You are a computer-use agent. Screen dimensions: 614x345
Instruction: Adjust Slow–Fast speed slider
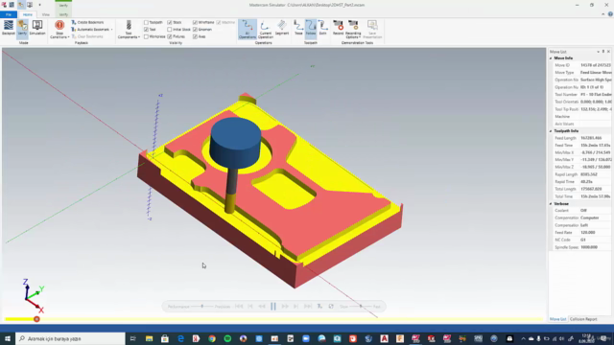tap(361, 307)
